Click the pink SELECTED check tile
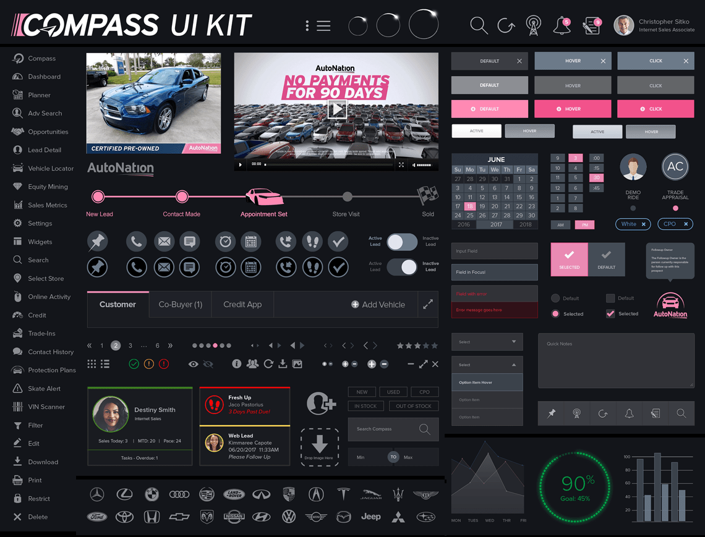705x537 pixels. coord(569,260)
